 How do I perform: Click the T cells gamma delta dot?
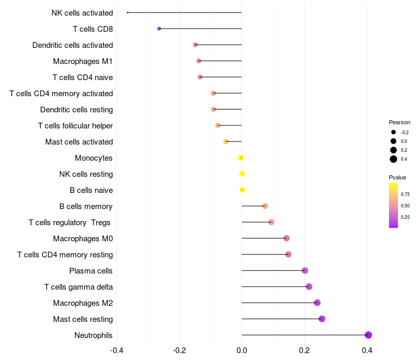[309, 287]
